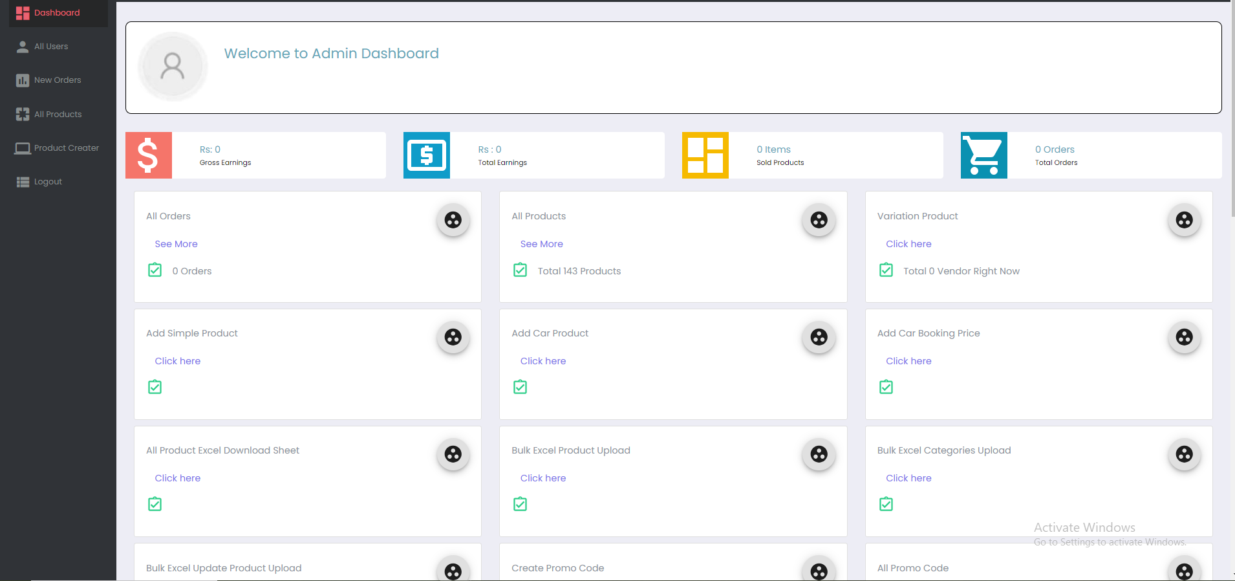Click the green checkmark in Add Simple Product card
The height and width of the screenshot is (581, 1235).
(155, 388)
